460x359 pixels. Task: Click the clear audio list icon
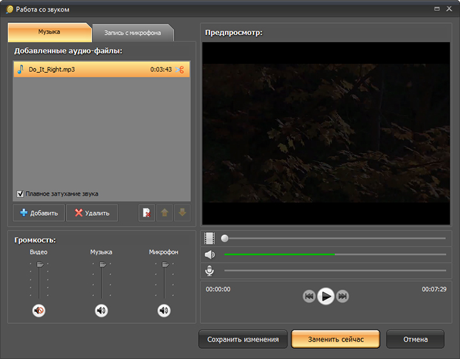pos(147,213)
